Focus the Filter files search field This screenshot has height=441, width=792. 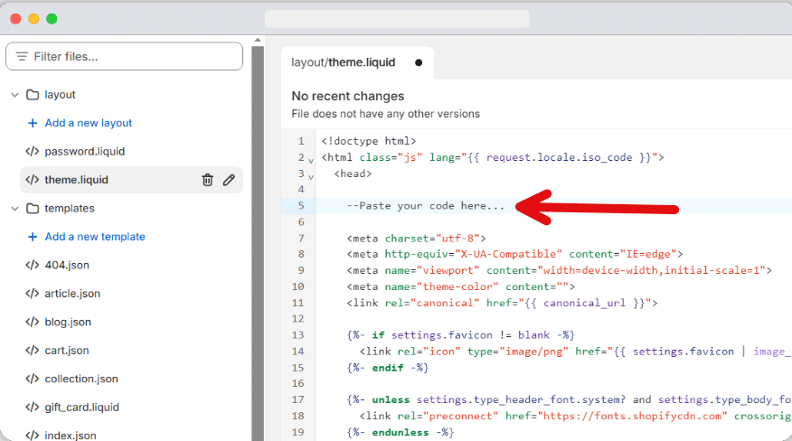click(124, 56)
